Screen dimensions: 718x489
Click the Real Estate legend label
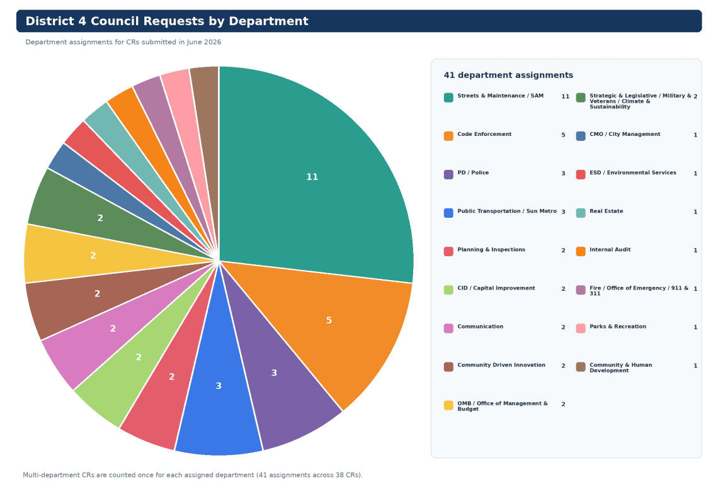607,211
